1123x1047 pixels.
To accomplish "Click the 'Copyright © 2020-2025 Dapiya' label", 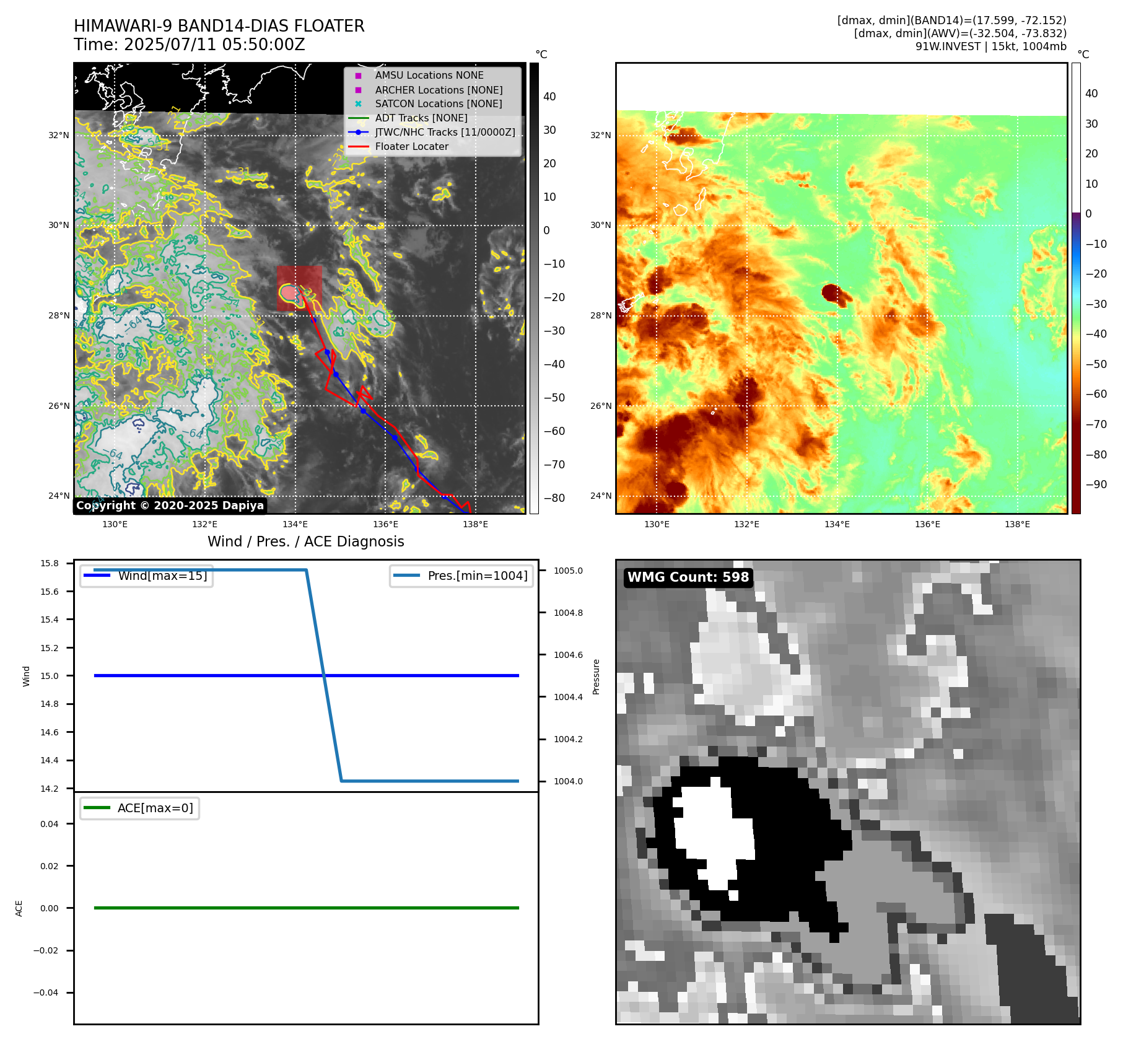I will [170, 506].
